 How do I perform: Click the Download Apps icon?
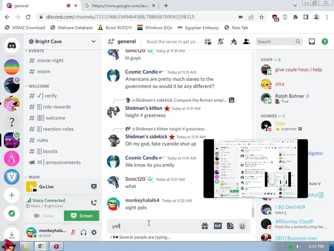tap(12, 235)
